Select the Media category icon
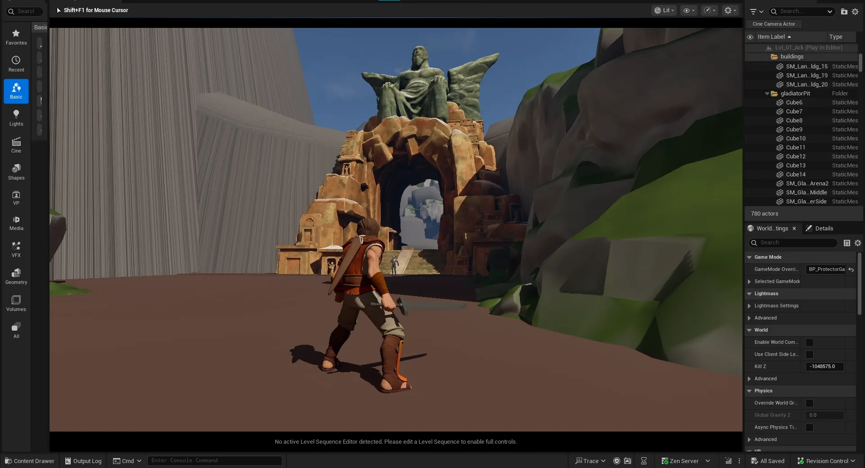Image resolution: width=865 pixels, height=468 pixels. 16,223
